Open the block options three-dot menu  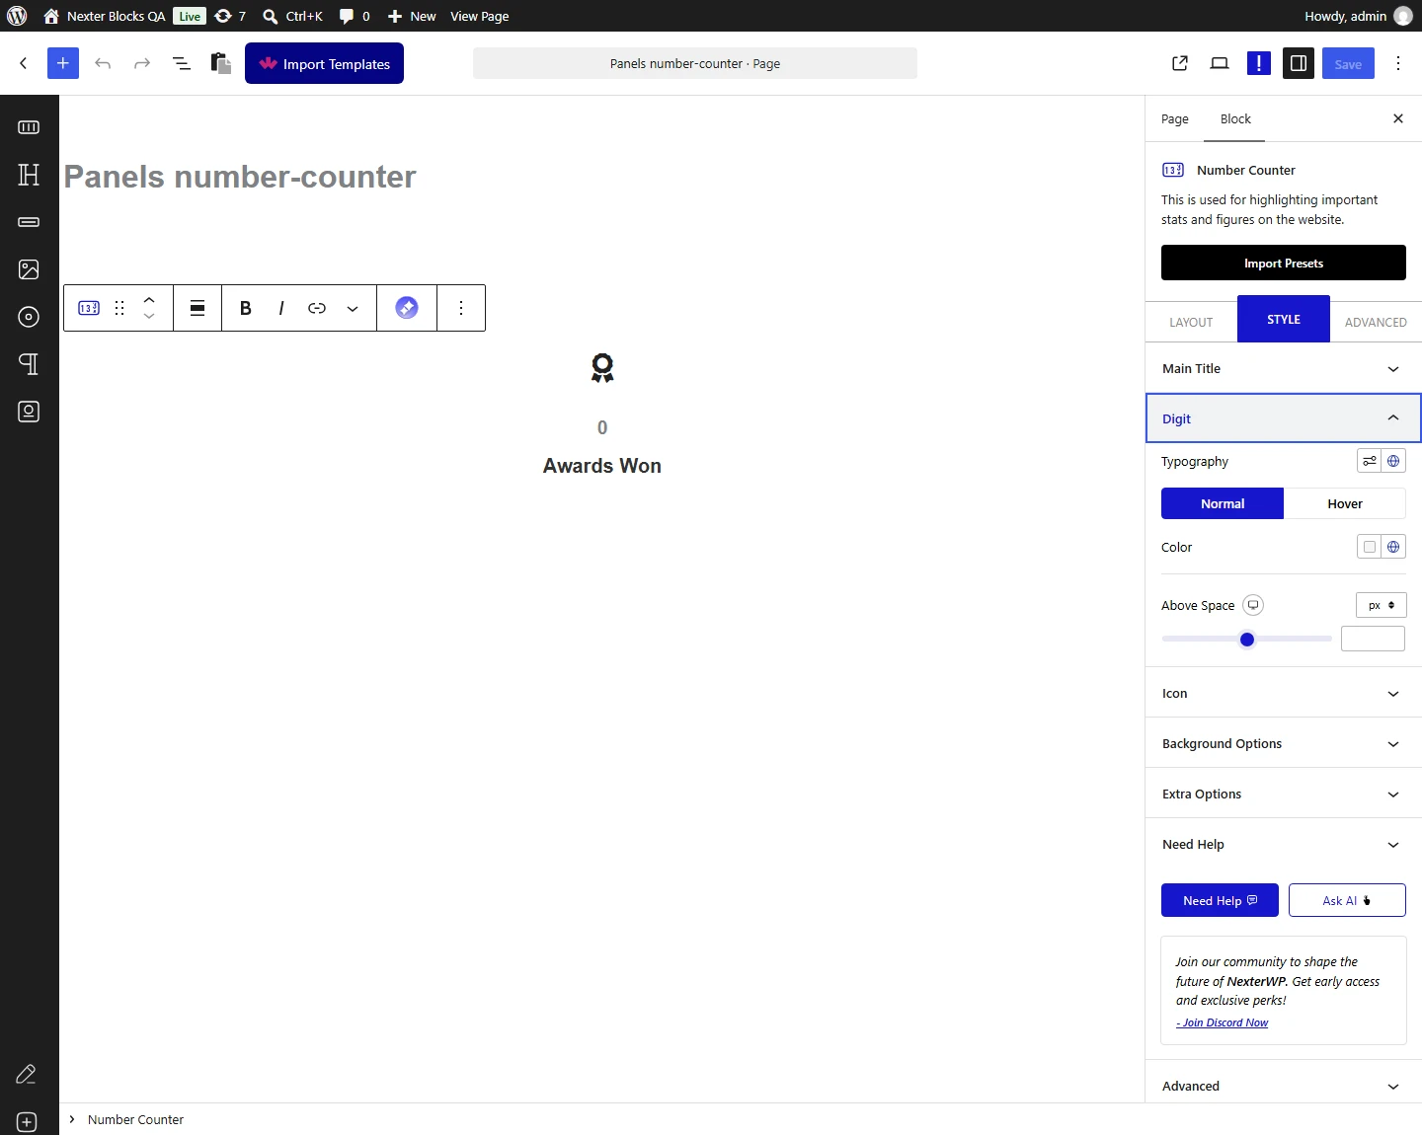[x=461, y=308]
